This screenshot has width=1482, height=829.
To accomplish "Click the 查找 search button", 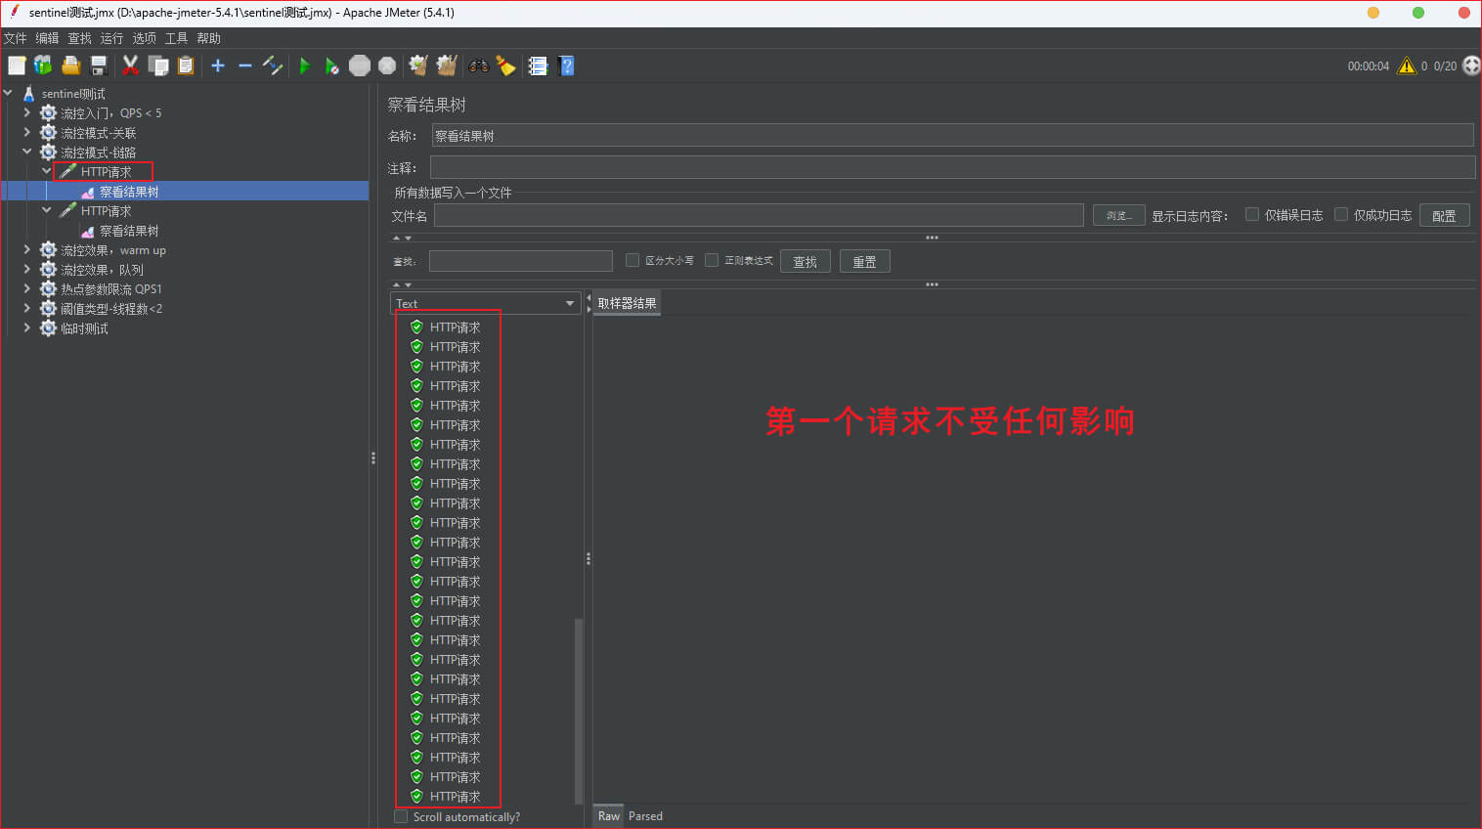I will (x=805, y=261).
